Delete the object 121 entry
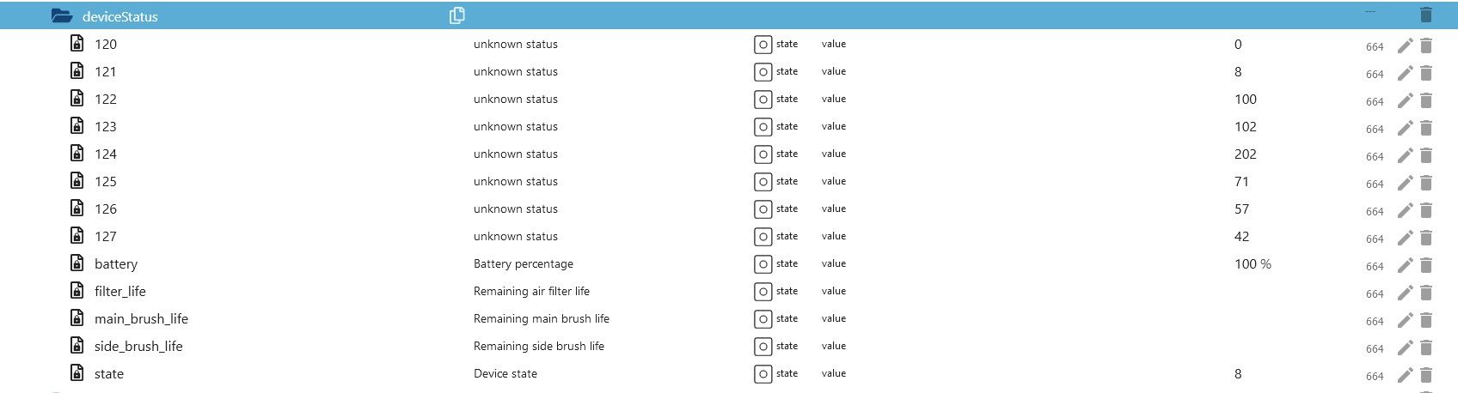The image size is (1458, 393). [x=1426, y=74]
